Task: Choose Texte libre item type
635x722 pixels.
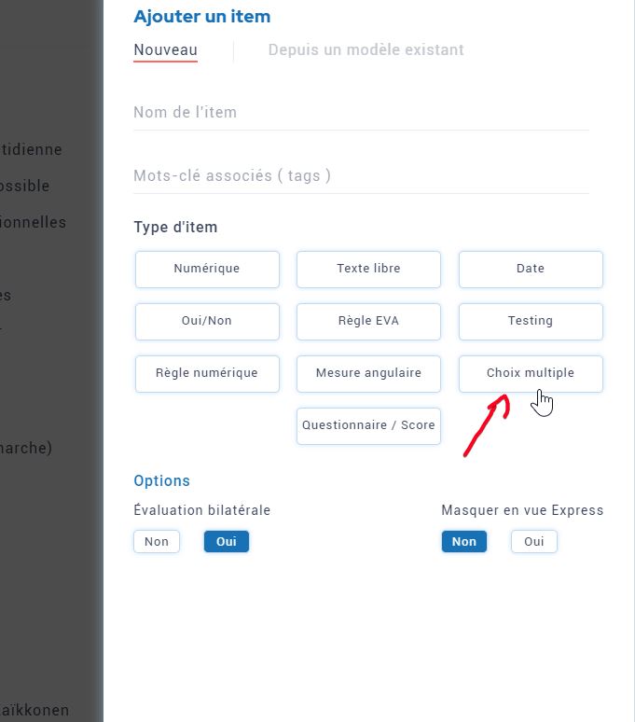Action: point(368,270)
